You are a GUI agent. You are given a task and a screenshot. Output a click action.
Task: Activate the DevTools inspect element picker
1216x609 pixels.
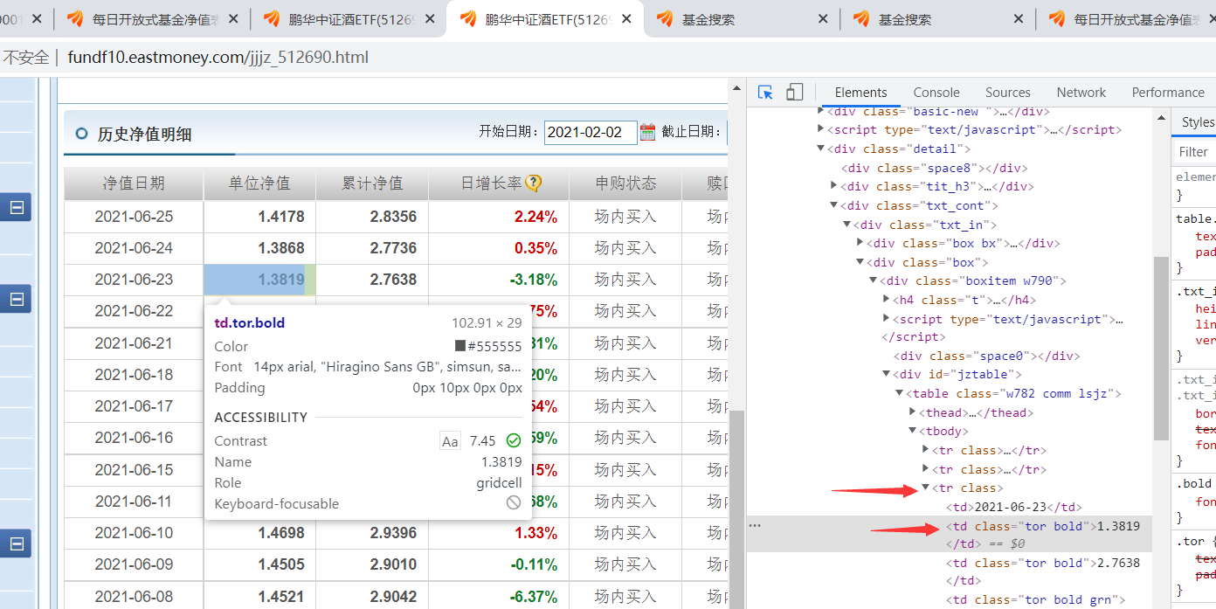(766, 93)
